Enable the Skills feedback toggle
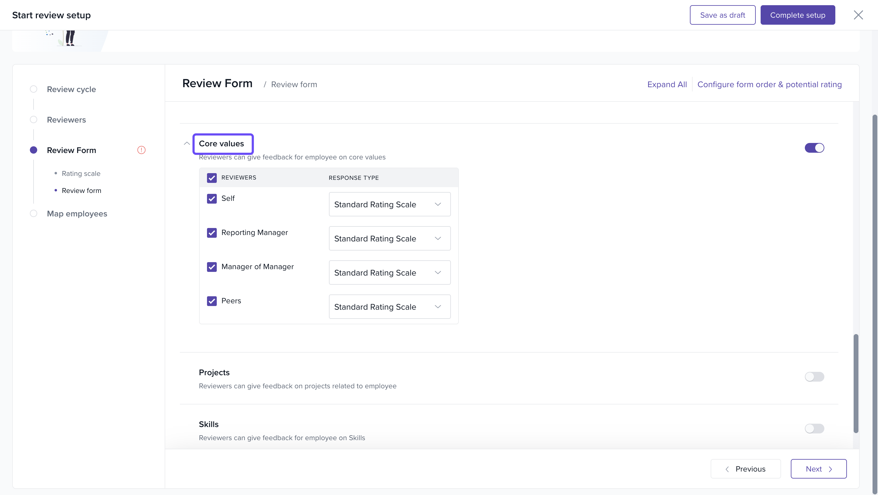This screenshot has width=878, height=495. [814, 429]
